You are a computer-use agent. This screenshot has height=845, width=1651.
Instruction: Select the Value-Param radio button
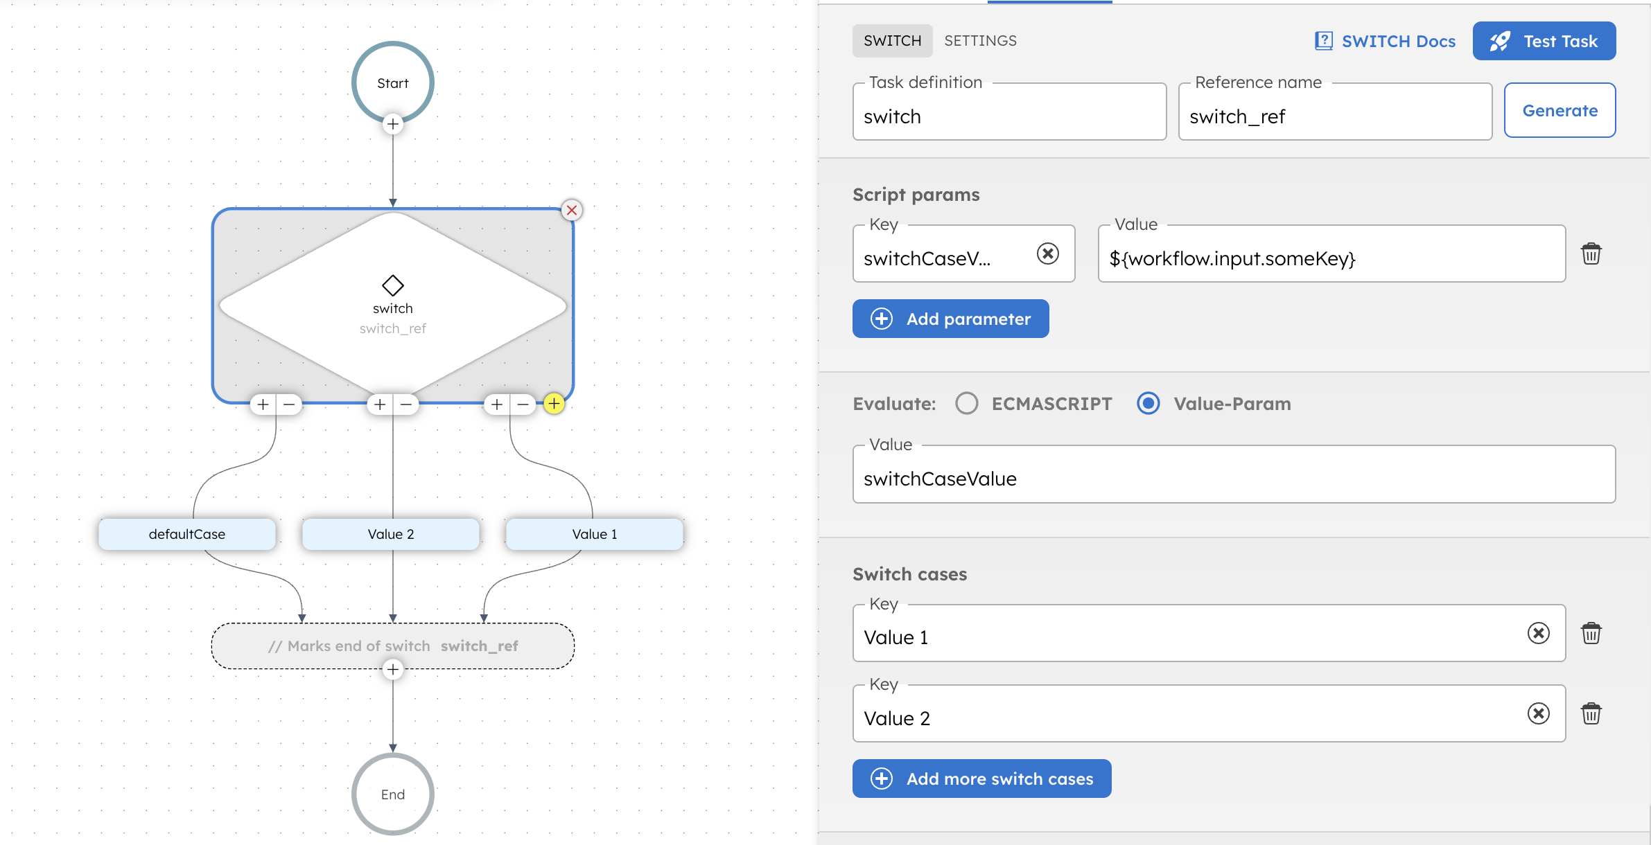[x=1148, y=403]
